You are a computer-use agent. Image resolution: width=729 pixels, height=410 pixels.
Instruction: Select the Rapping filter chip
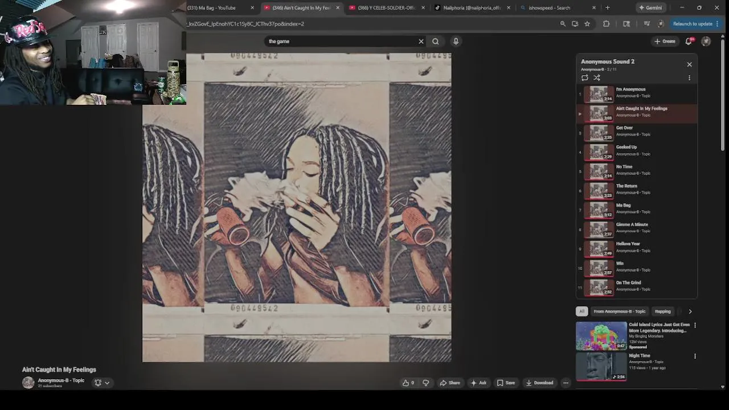click(x=662, y=311)
